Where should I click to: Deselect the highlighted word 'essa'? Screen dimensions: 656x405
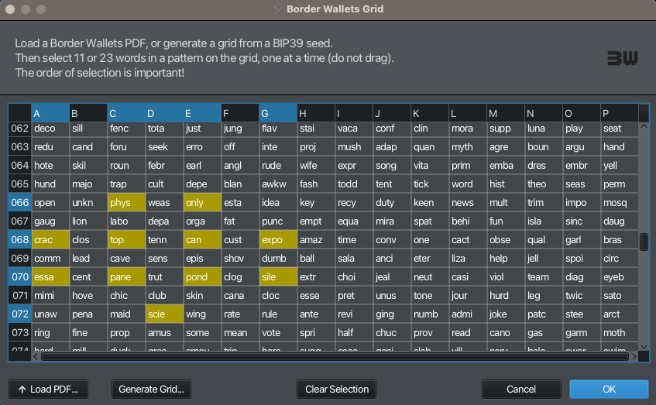pos(50,277)
